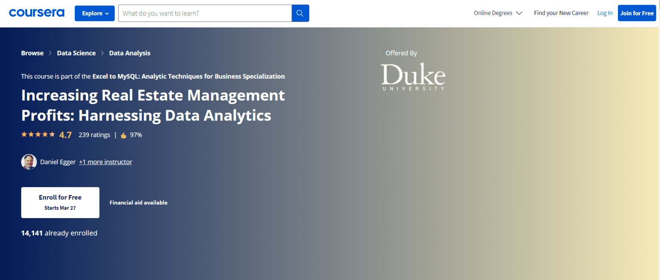Focus the 'What do you want to learn?' search field
Image resolution: width=660 pixels, height=280 pixels.
click(205, 13)
